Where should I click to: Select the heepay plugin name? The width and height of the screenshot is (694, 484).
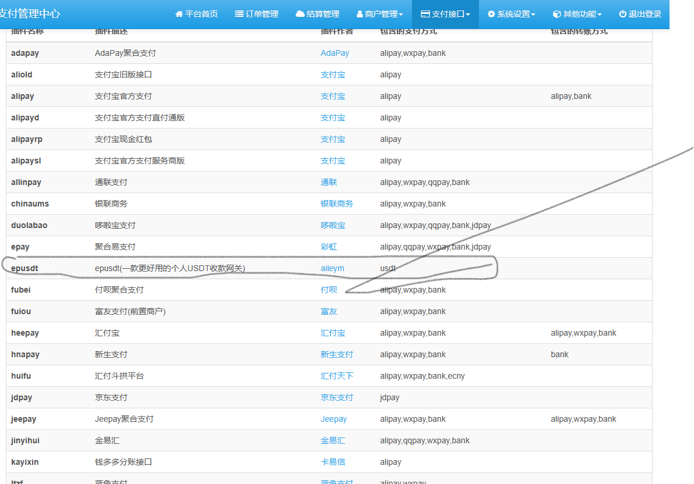click(x=25, y=333)
